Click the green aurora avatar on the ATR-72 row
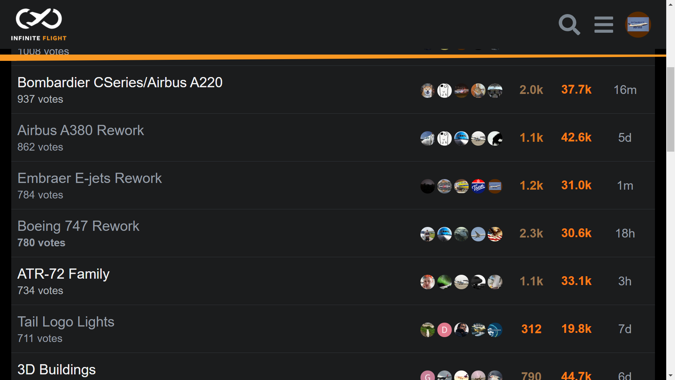675x380 pixels. click(444, 282)
